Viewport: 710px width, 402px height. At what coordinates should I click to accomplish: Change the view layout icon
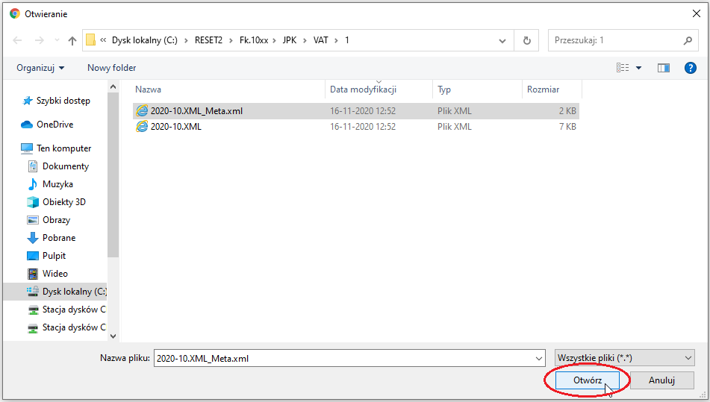coord(623,68)
